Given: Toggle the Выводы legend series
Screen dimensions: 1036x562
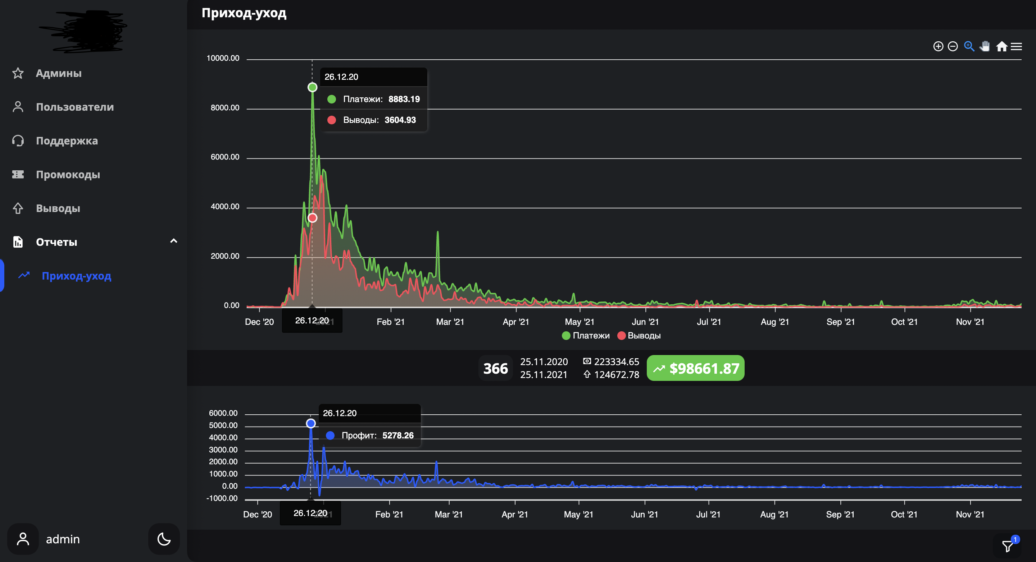Looking at the screenshot, I should (x=639, y=335).
